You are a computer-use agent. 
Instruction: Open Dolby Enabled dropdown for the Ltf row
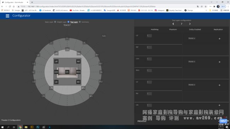click(192, 38)
